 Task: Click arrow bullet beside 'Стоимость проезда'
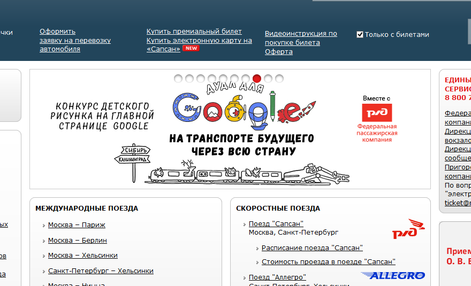point(257,262)
